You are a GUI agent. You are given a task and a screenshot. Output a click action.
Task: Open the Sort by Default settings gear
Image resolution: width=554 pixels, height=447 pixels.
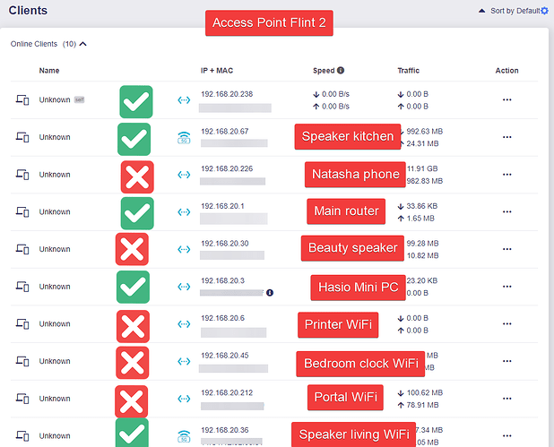tap(544, 11)
